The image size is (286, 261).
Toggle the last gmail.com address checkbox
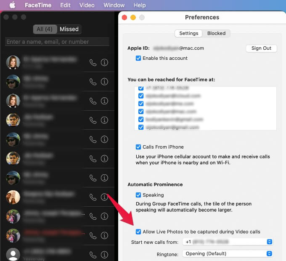[141, 127]
